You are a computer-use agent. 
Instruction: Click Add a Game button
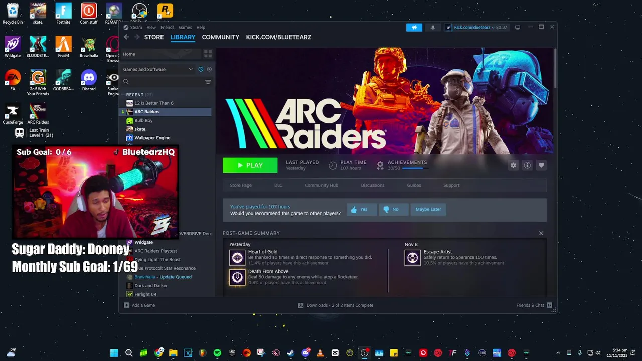click(139, 305)
